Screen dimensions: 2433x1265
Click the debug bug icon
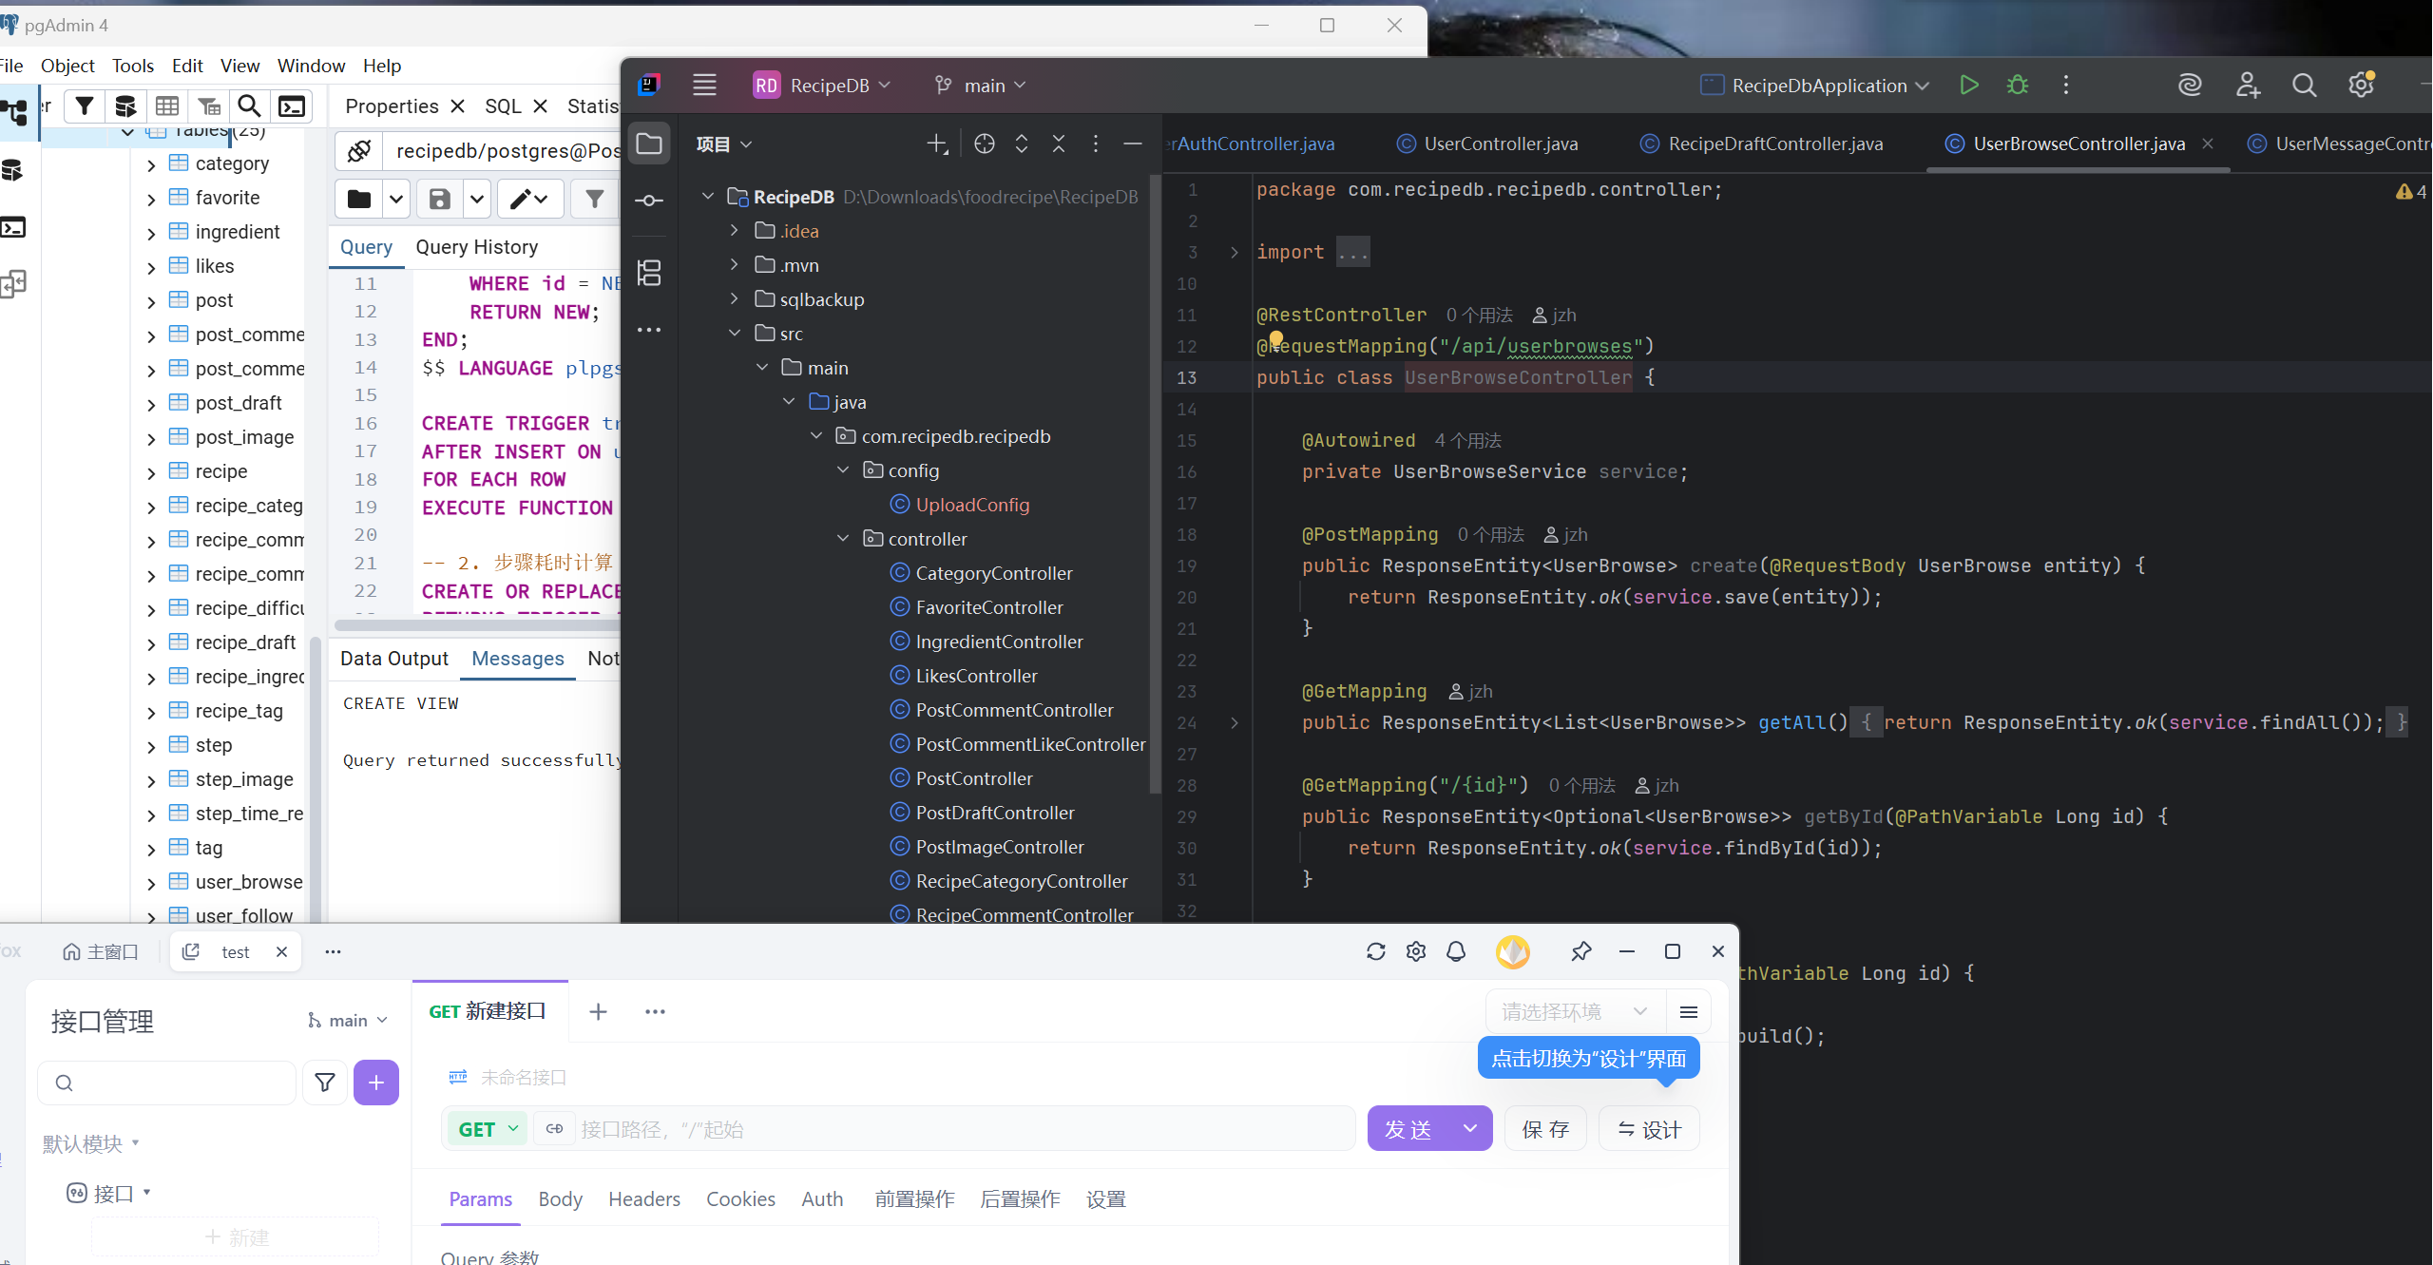(x=2017, y=86)
